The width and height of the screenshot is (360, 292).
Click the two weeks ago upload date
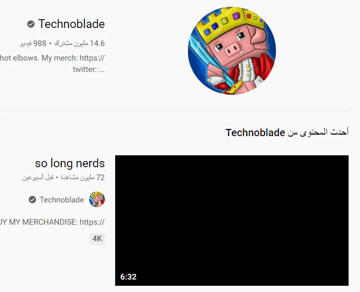pyautogui.click(x=38, y=178)
